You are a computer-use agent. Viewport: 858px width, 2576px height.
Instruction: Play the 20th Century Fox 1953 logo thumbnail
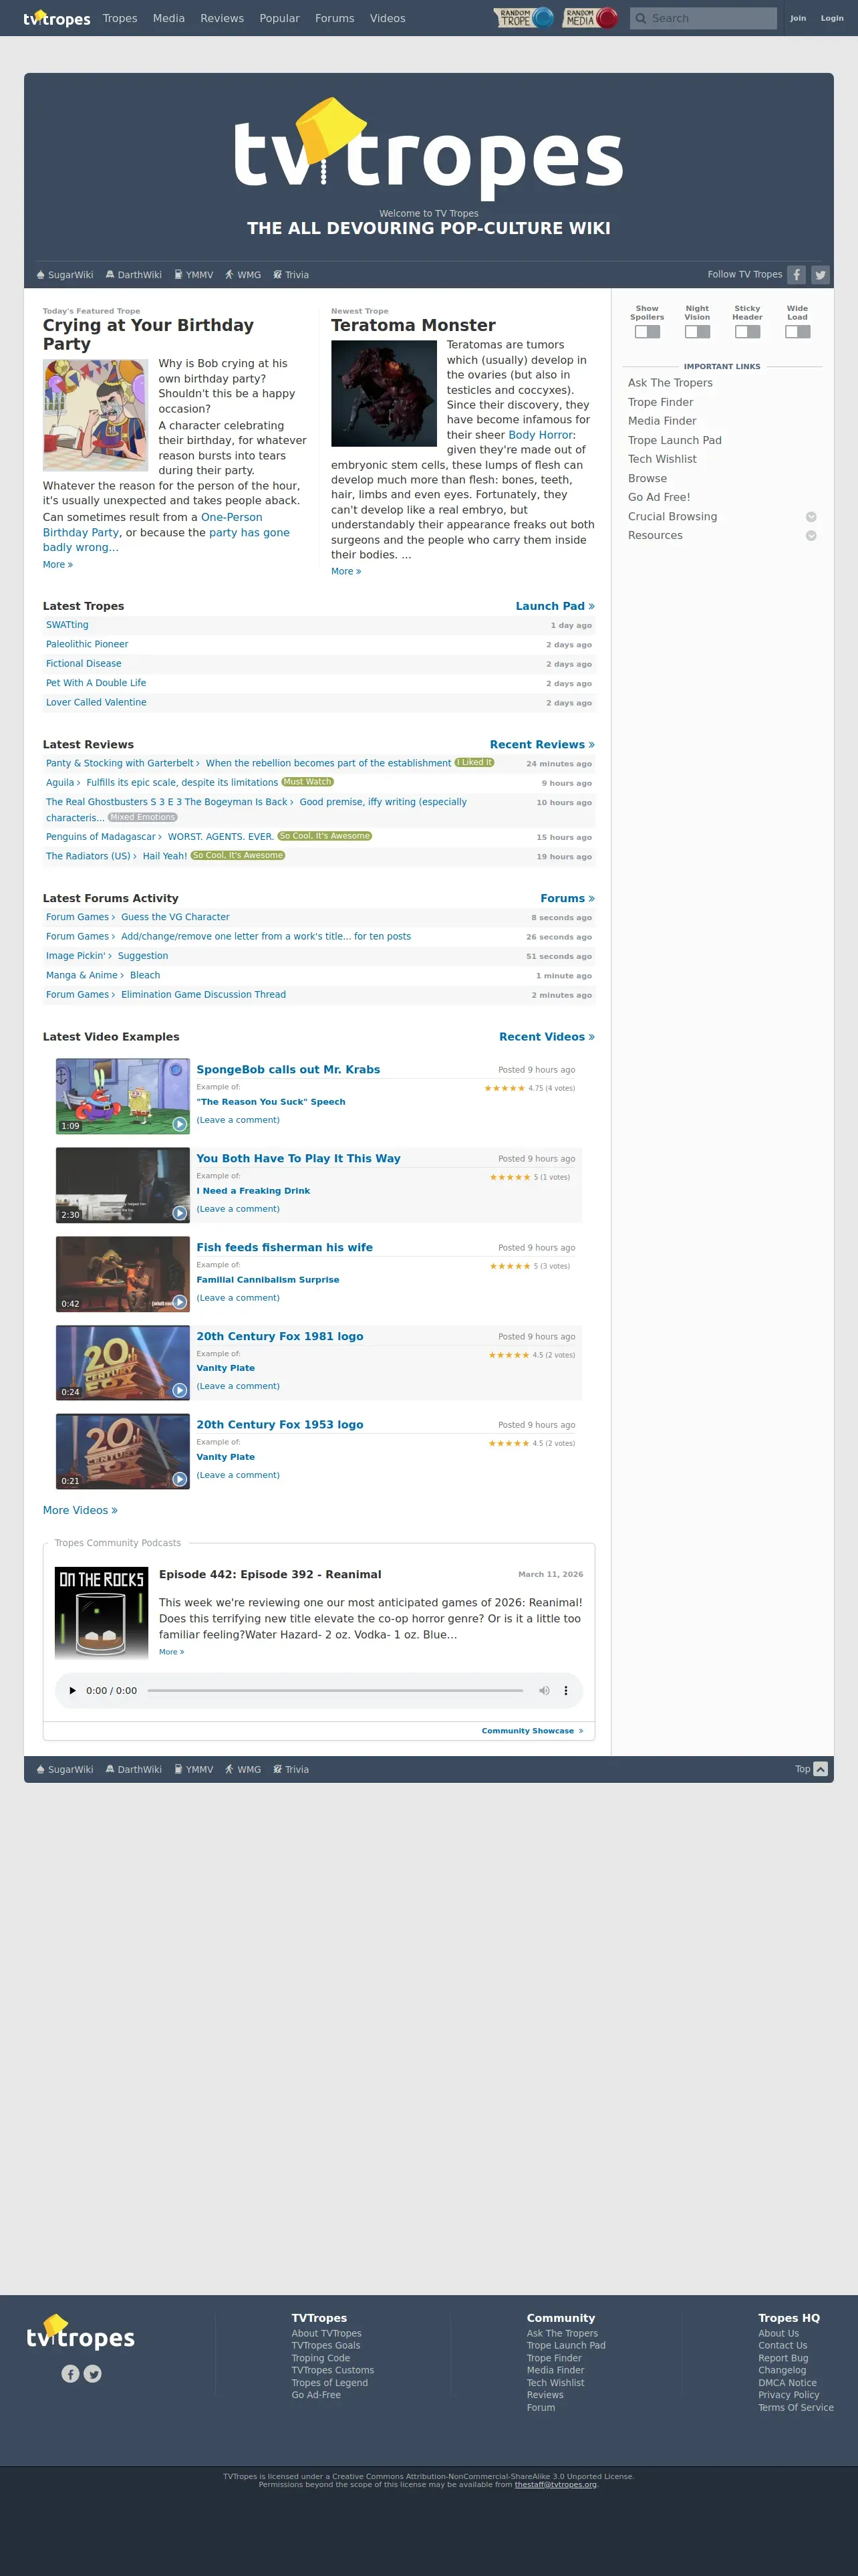point(123,1452)
